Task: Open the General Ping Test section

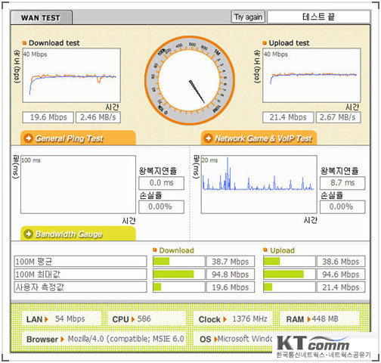Action: tap(78, 138)
